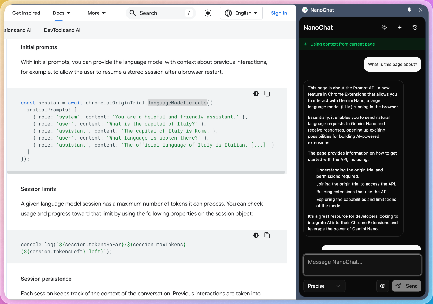Click the eye icon in context banner
Screen dimensions: 433x304
(305, 44)
